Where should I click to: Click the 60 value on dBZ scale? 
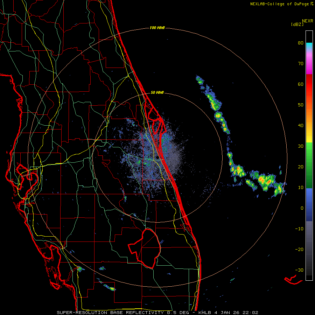click(x=301, y=84)
